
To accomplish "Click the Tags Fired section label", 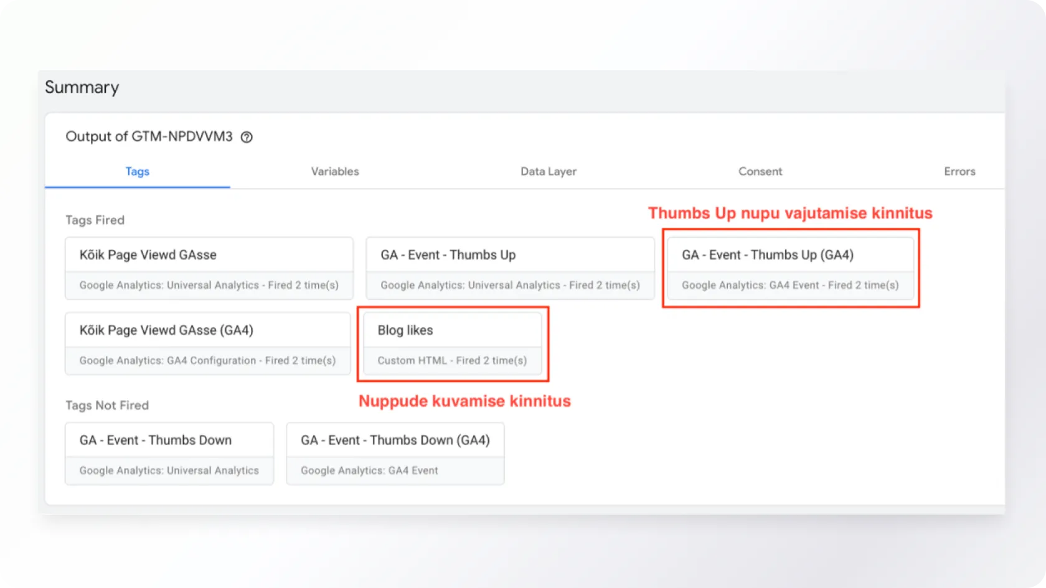I will pos(95,220).
